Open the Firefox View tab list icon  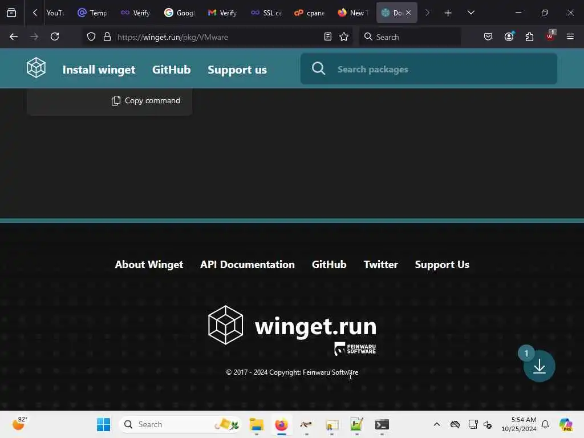tap(11, 13)
